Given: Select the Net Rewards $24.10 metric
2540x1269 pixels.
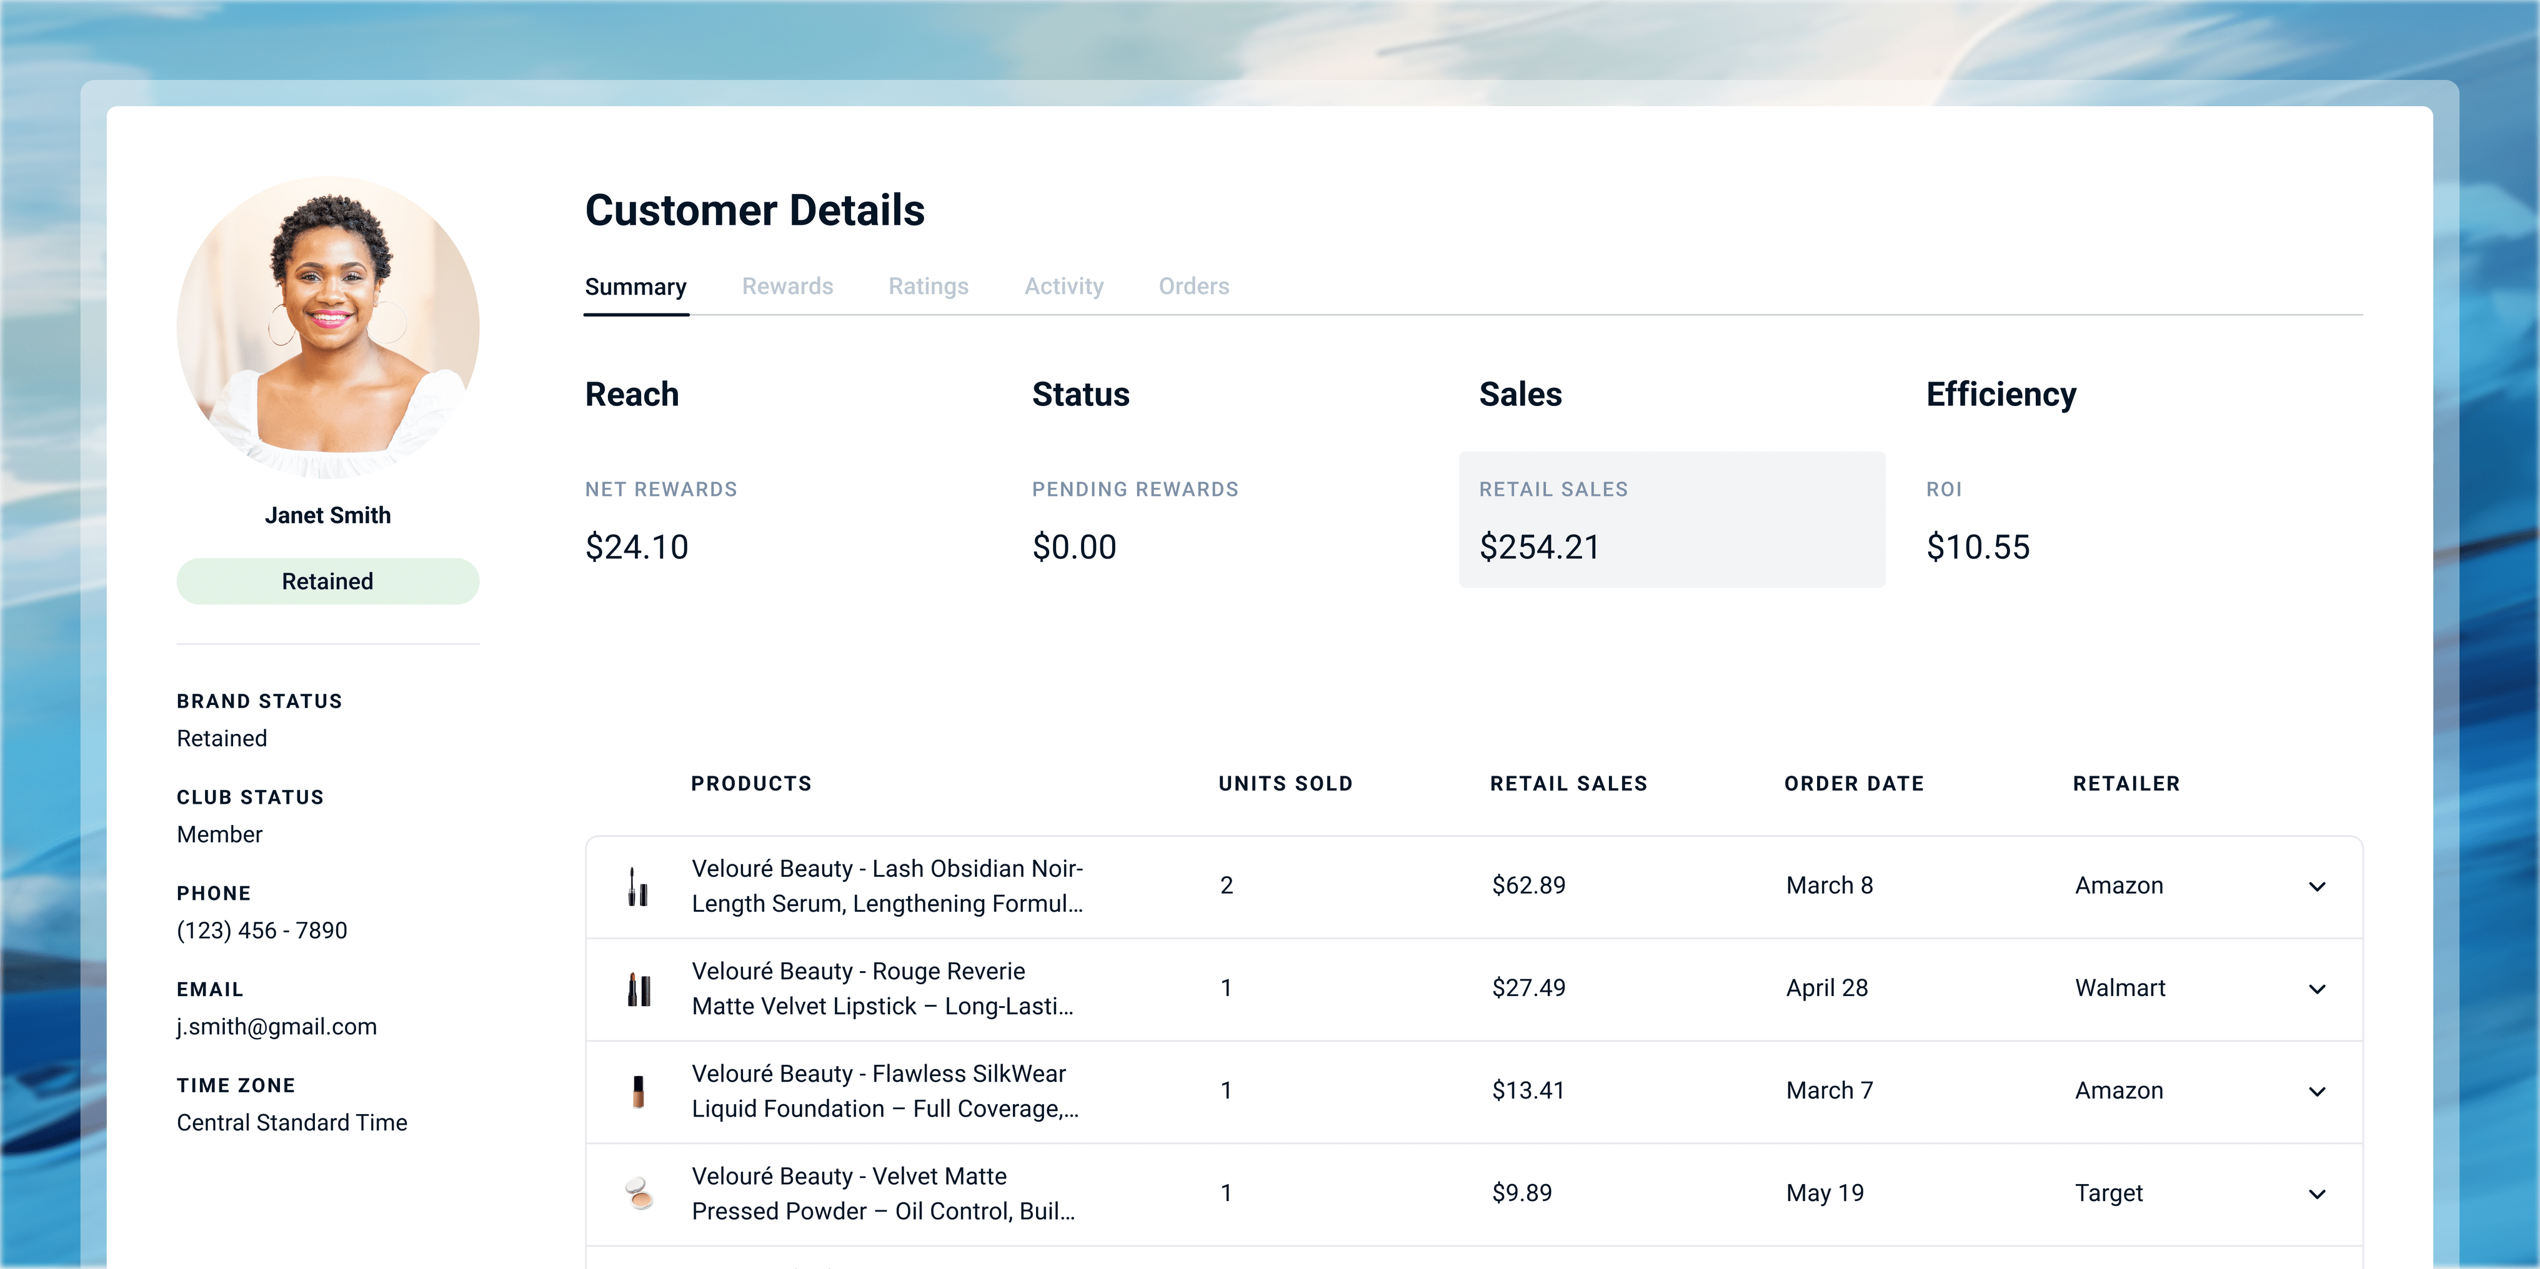Looking at the screenshot, I should tap(660, 521).
